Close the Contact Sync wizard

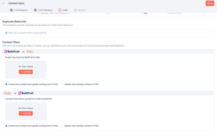pos(4,3)
